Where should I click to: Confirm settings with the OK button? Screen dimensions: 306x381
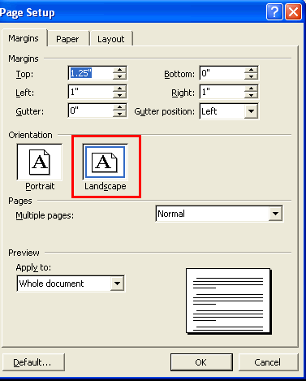pos(201,362)
